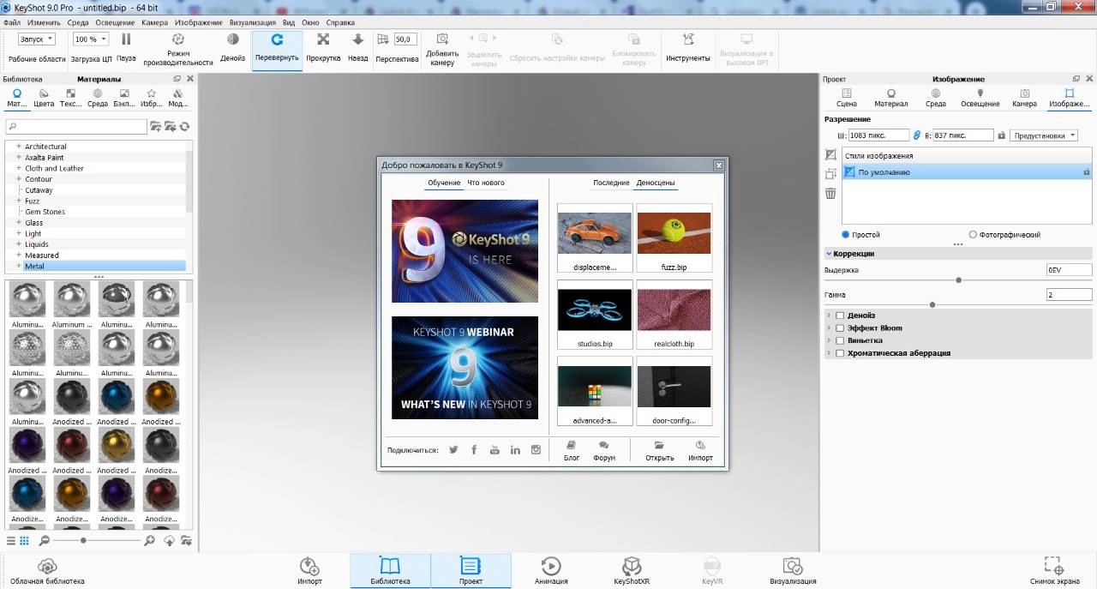Toggle the default (По умолчанию) image style checkbox
This screenshot has width=1097, height=589.
click(850, 172)
